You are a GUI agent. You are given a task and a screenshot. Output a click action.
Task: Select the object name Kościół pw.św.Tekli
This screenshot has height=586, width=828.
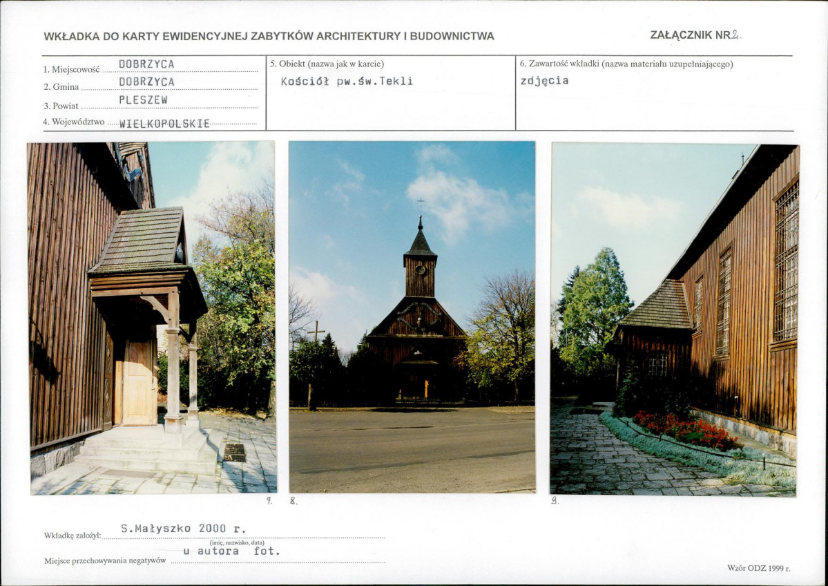coord(347,81)
